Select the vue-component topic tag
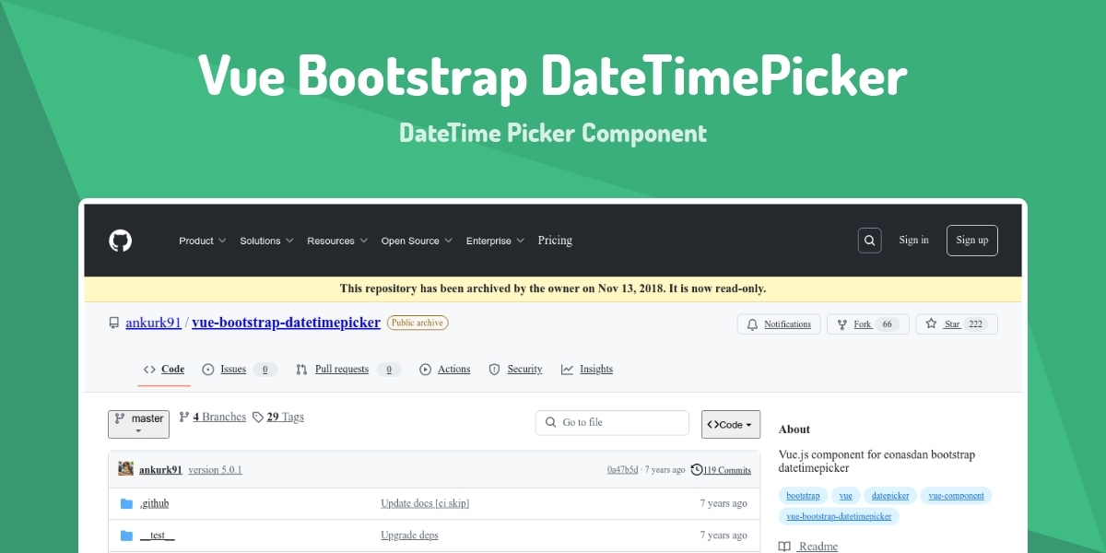1106x553 pixels. tap(956, 496)
